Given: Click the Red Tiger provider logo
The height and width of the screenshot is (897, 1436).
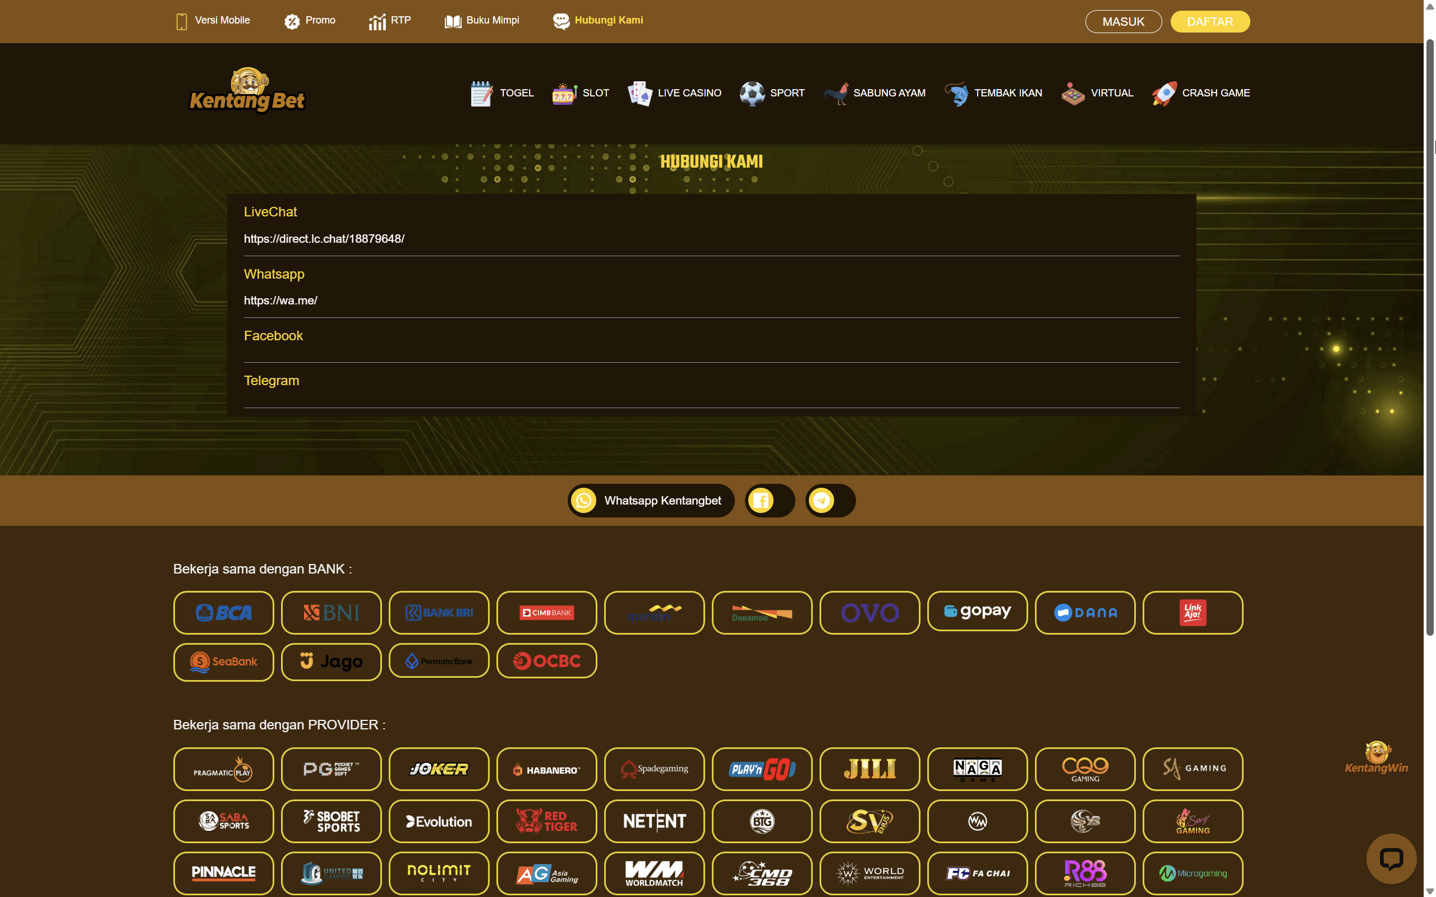Looking at the screenshot, I should tap(546, 822).
